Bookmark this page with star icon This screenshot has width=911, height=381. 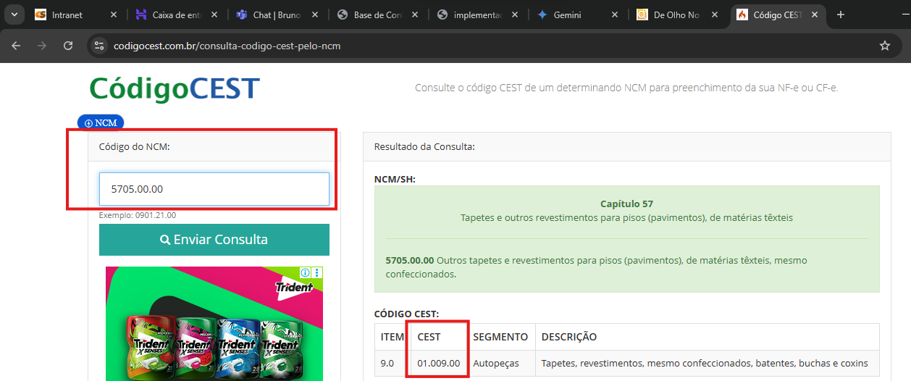point(884,46)
